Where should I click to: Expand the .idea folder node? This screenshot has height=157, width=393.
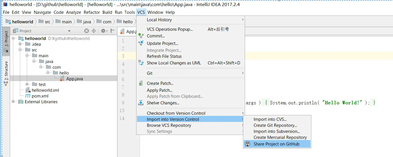(20, 44)
